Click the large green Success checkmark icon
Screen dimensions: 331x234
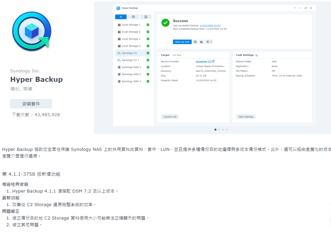165,23
